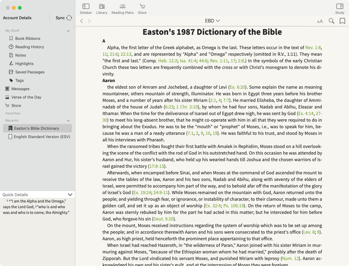Screen dimensions: 349x266
Task: Open the EBD book dropdown
Action: (212, 21)
